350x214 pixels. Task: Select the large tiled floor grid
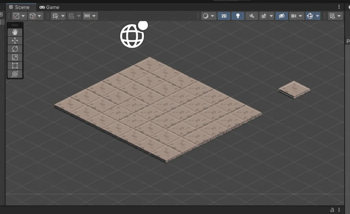[158, 110]
